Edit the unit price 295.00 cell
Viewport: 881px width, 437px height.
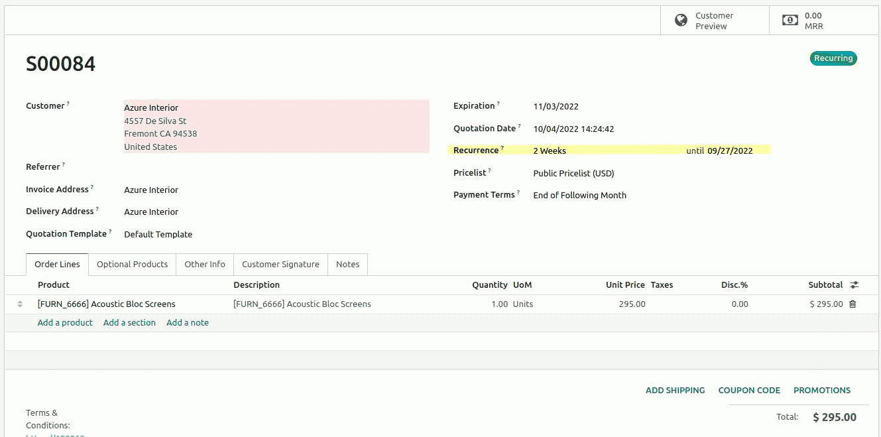pos(632,304)
